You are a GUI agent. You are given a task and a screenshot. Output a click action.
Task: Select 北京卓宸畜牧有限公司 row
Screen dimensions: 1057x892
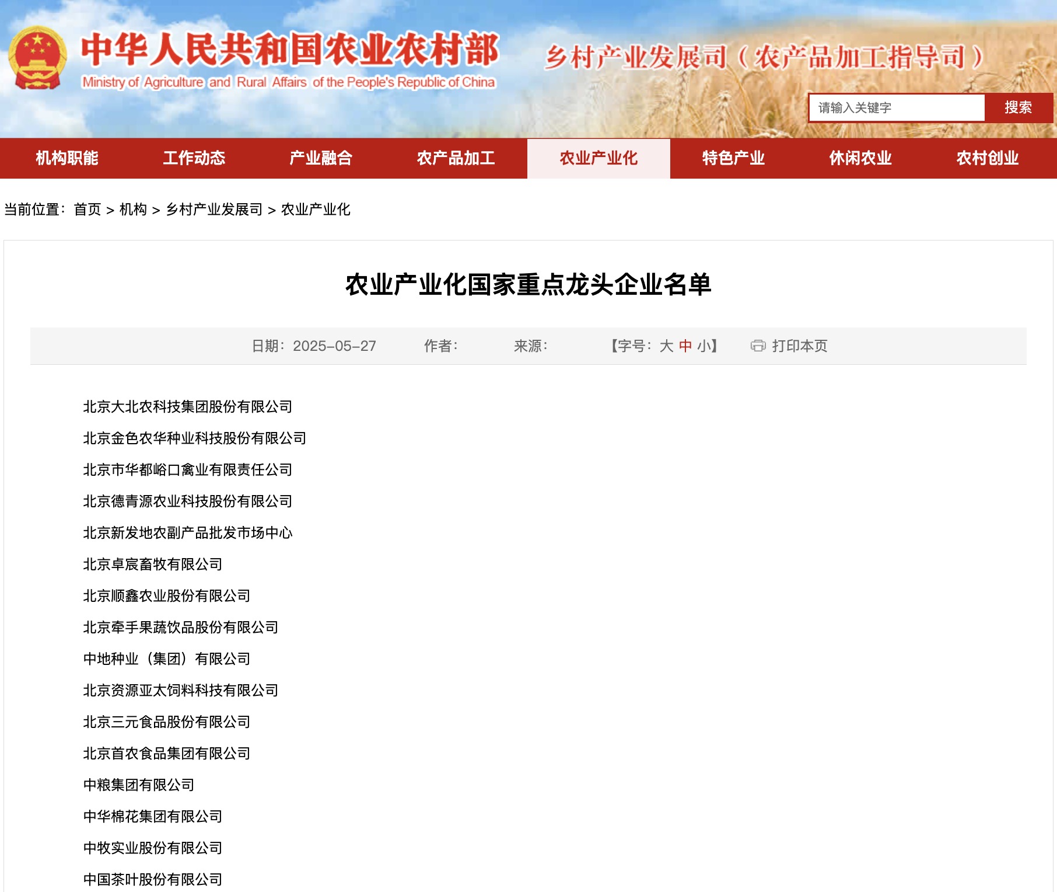point(152,565)
